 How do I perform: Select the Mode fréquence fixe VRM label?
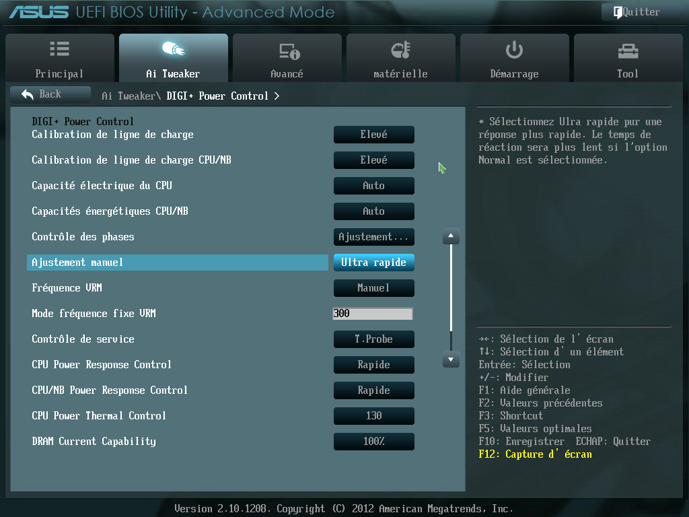(x=94, y=314)
